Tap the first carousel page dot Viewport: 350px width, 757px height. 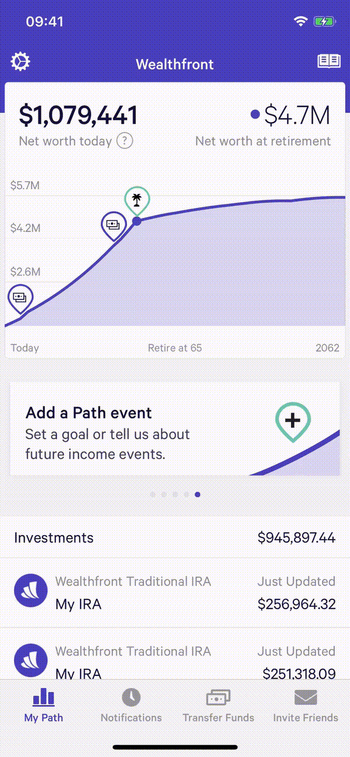point(153,494)
